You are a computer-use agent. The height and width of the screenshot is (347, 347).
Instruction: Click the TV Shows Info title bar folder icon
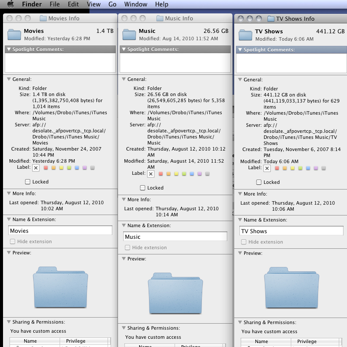(271, 19)
